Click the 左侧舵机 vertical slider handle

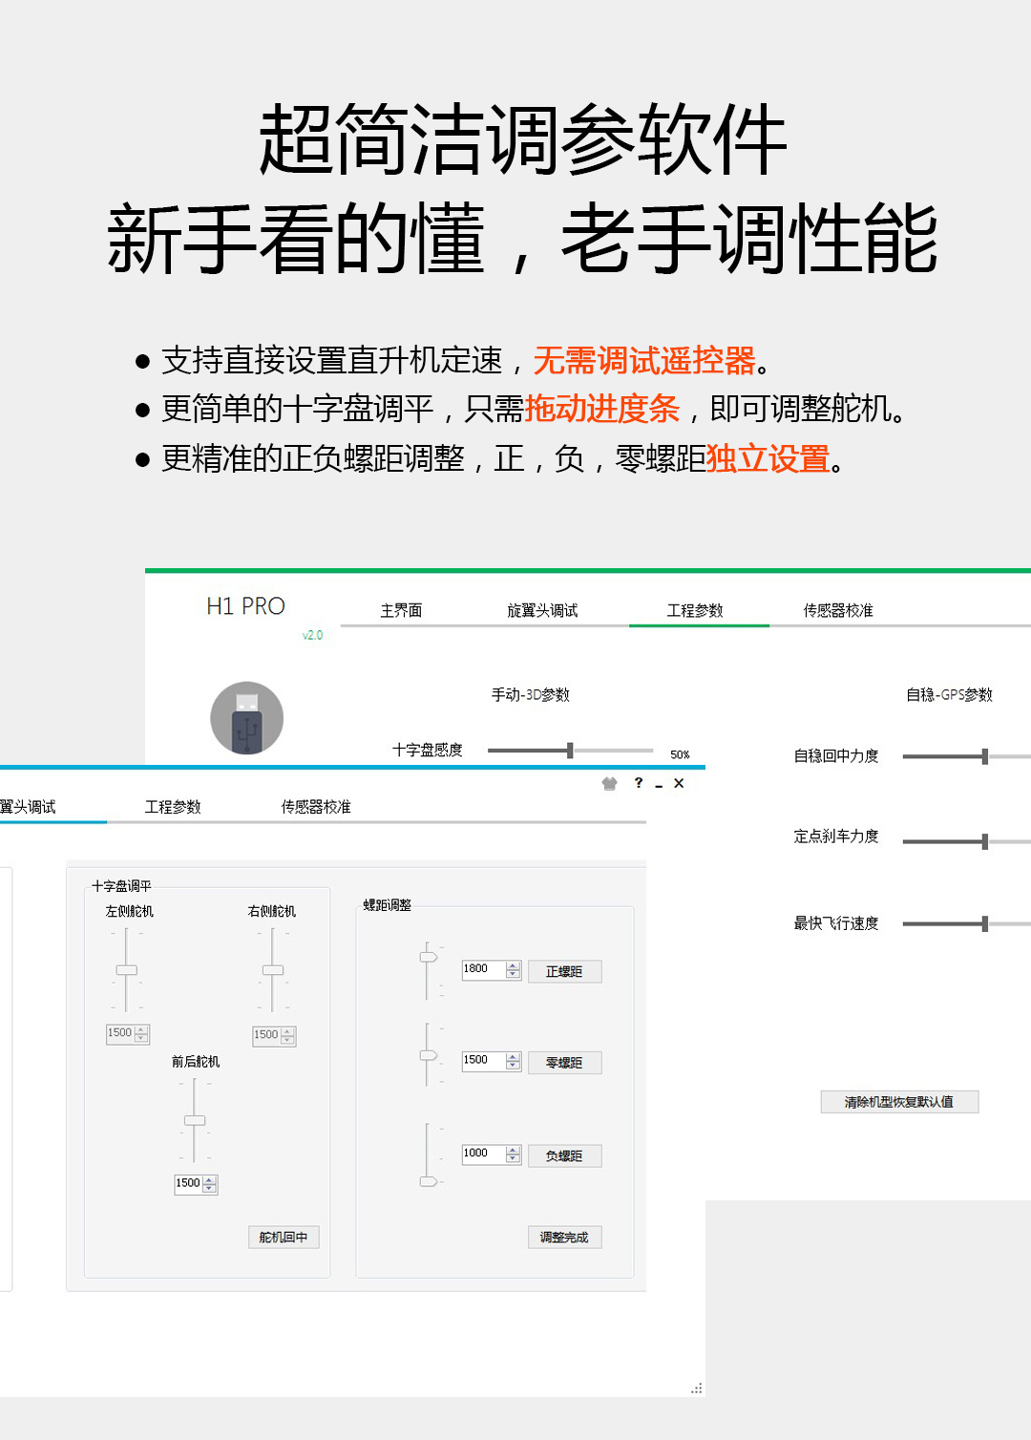pyautogui.click(x=127, y=970)
